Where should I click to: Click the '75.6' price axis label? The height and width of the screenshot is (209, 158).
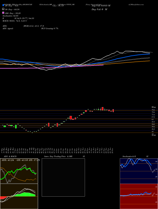(153, 112)
